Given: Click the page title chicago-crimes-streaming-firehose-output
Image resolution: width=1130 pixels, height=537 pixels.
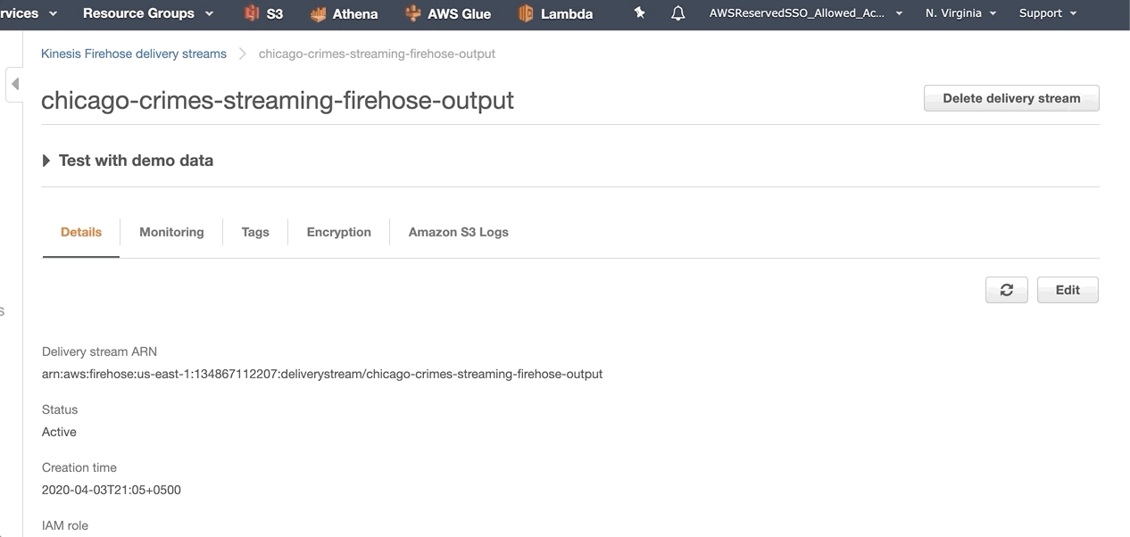Looking at the screenshot, I should [x=278, y=100].
